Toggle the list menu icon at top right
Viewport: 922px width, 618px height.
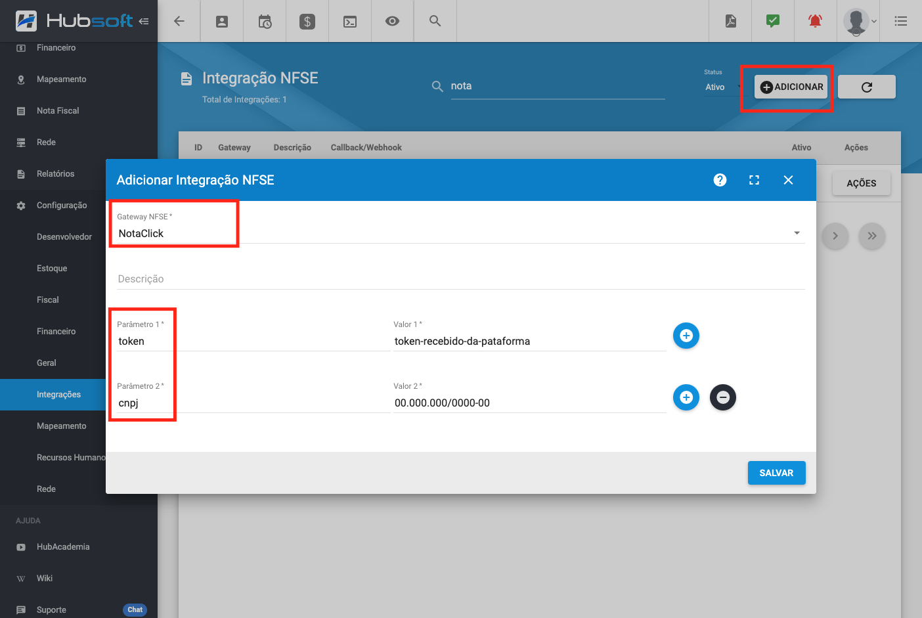(900, 21)
